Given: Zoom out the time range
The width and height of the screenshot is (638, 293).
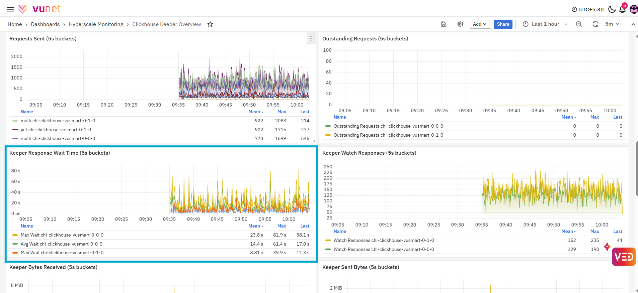Looking at the screenshot, I should point(579,24).
